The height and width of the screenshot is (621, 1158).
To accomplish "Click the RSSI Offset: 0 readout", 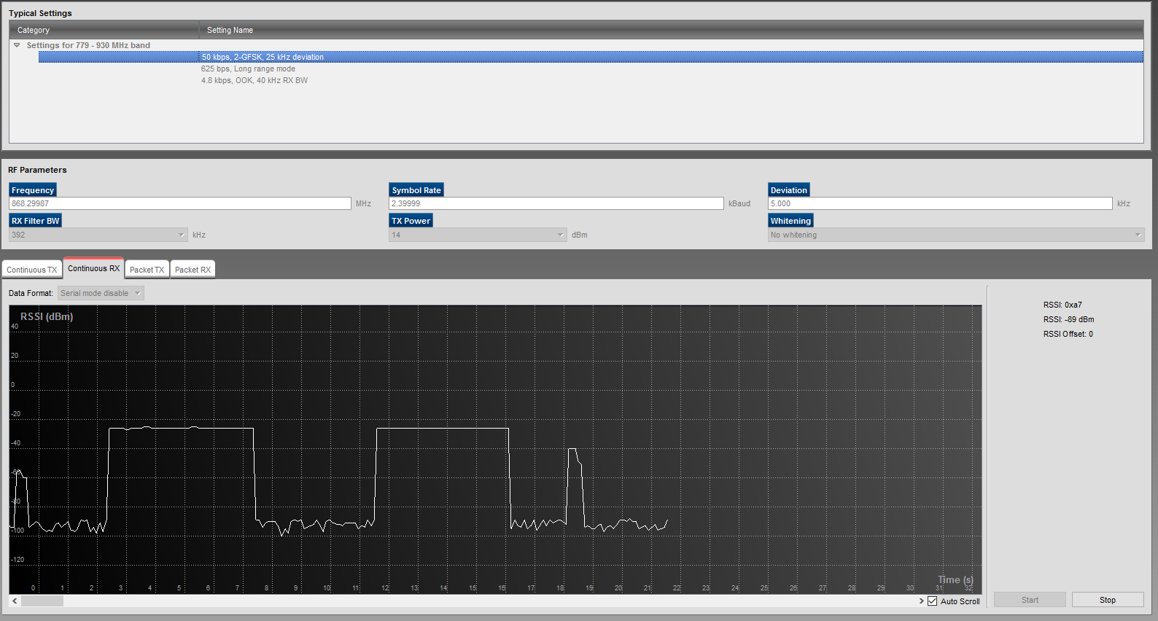I will point(1068,334).
